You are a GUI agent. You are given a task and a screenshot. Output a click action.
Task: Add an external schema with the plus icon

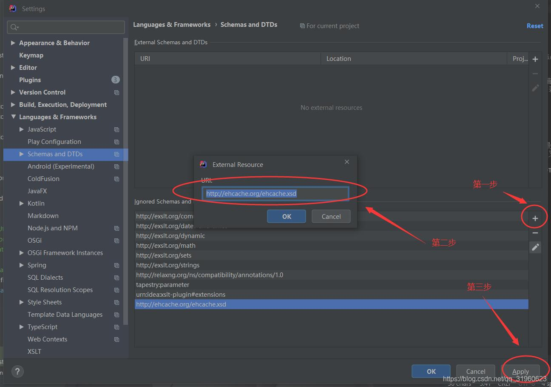(535, 59)
